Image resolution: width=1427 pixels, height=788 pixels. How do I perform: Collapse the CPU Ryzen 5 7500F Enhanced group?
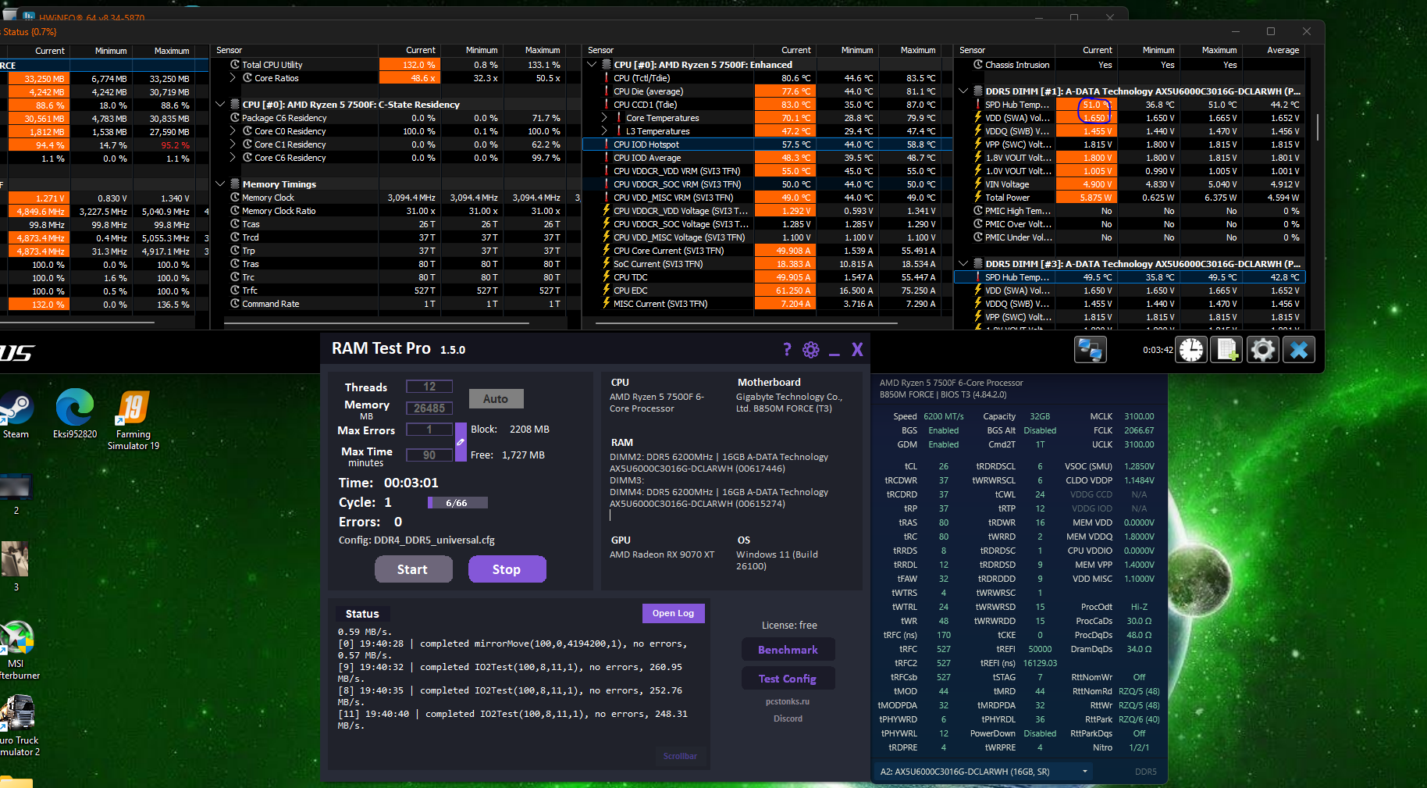(x=592, y=65)
